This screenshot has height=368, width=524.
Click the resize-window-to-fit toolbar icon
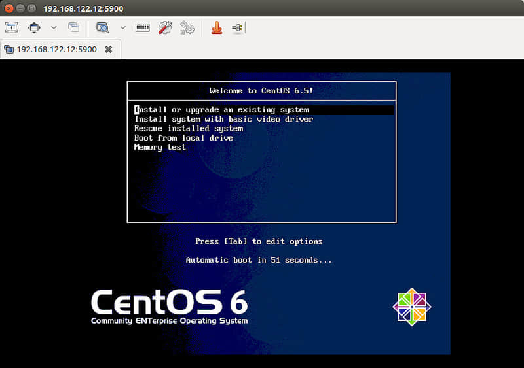11,27
